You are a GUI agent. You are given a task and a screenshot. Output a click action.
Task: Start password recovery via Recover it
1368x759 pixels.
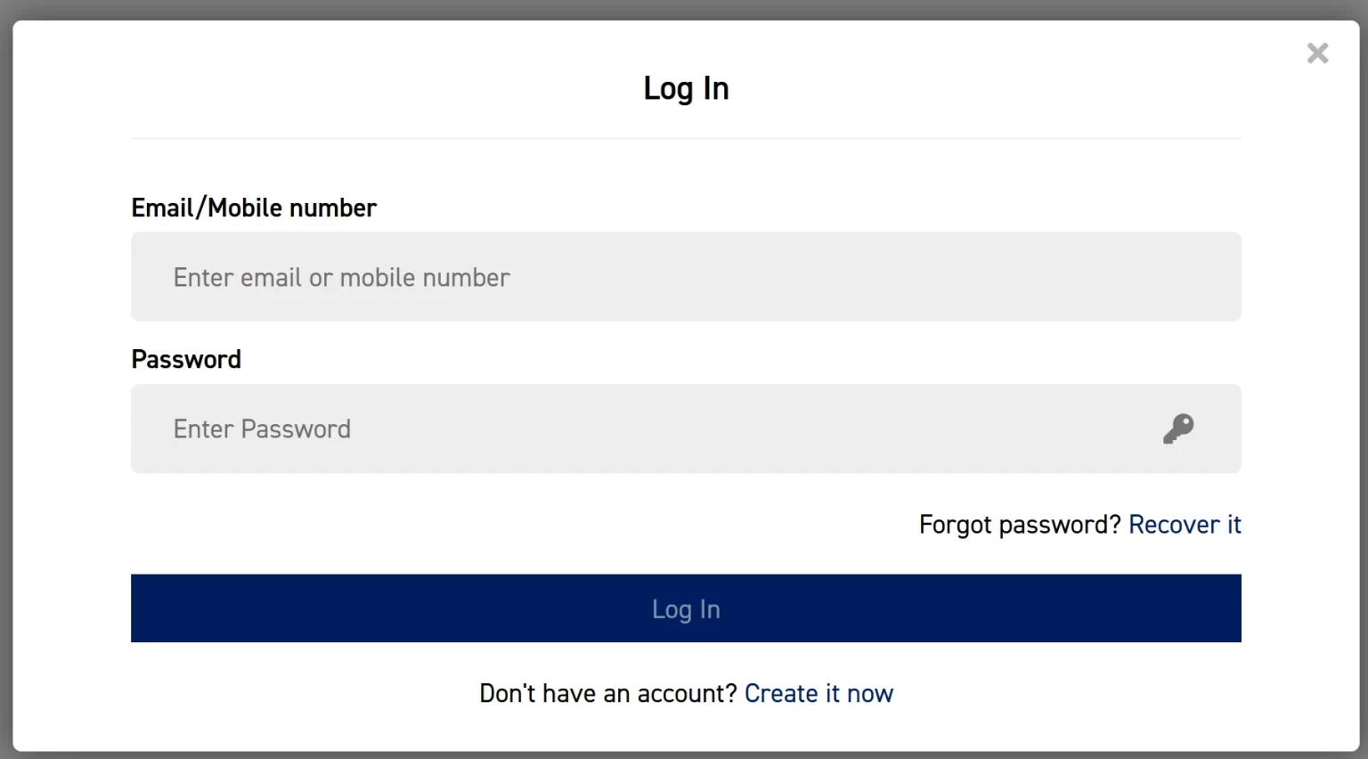pos(1184,525)
